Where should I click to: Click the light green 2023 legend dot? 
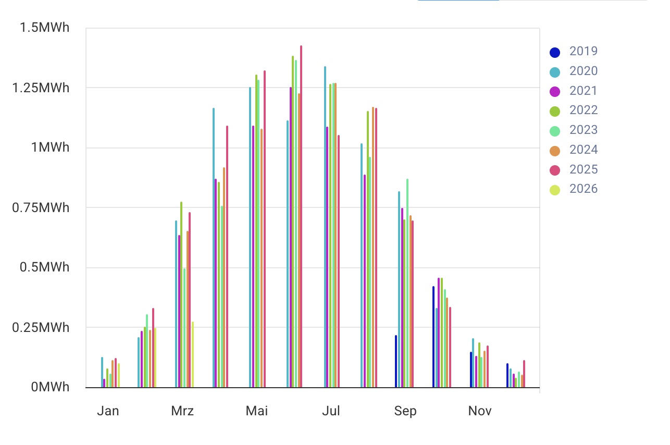(555, 131)
